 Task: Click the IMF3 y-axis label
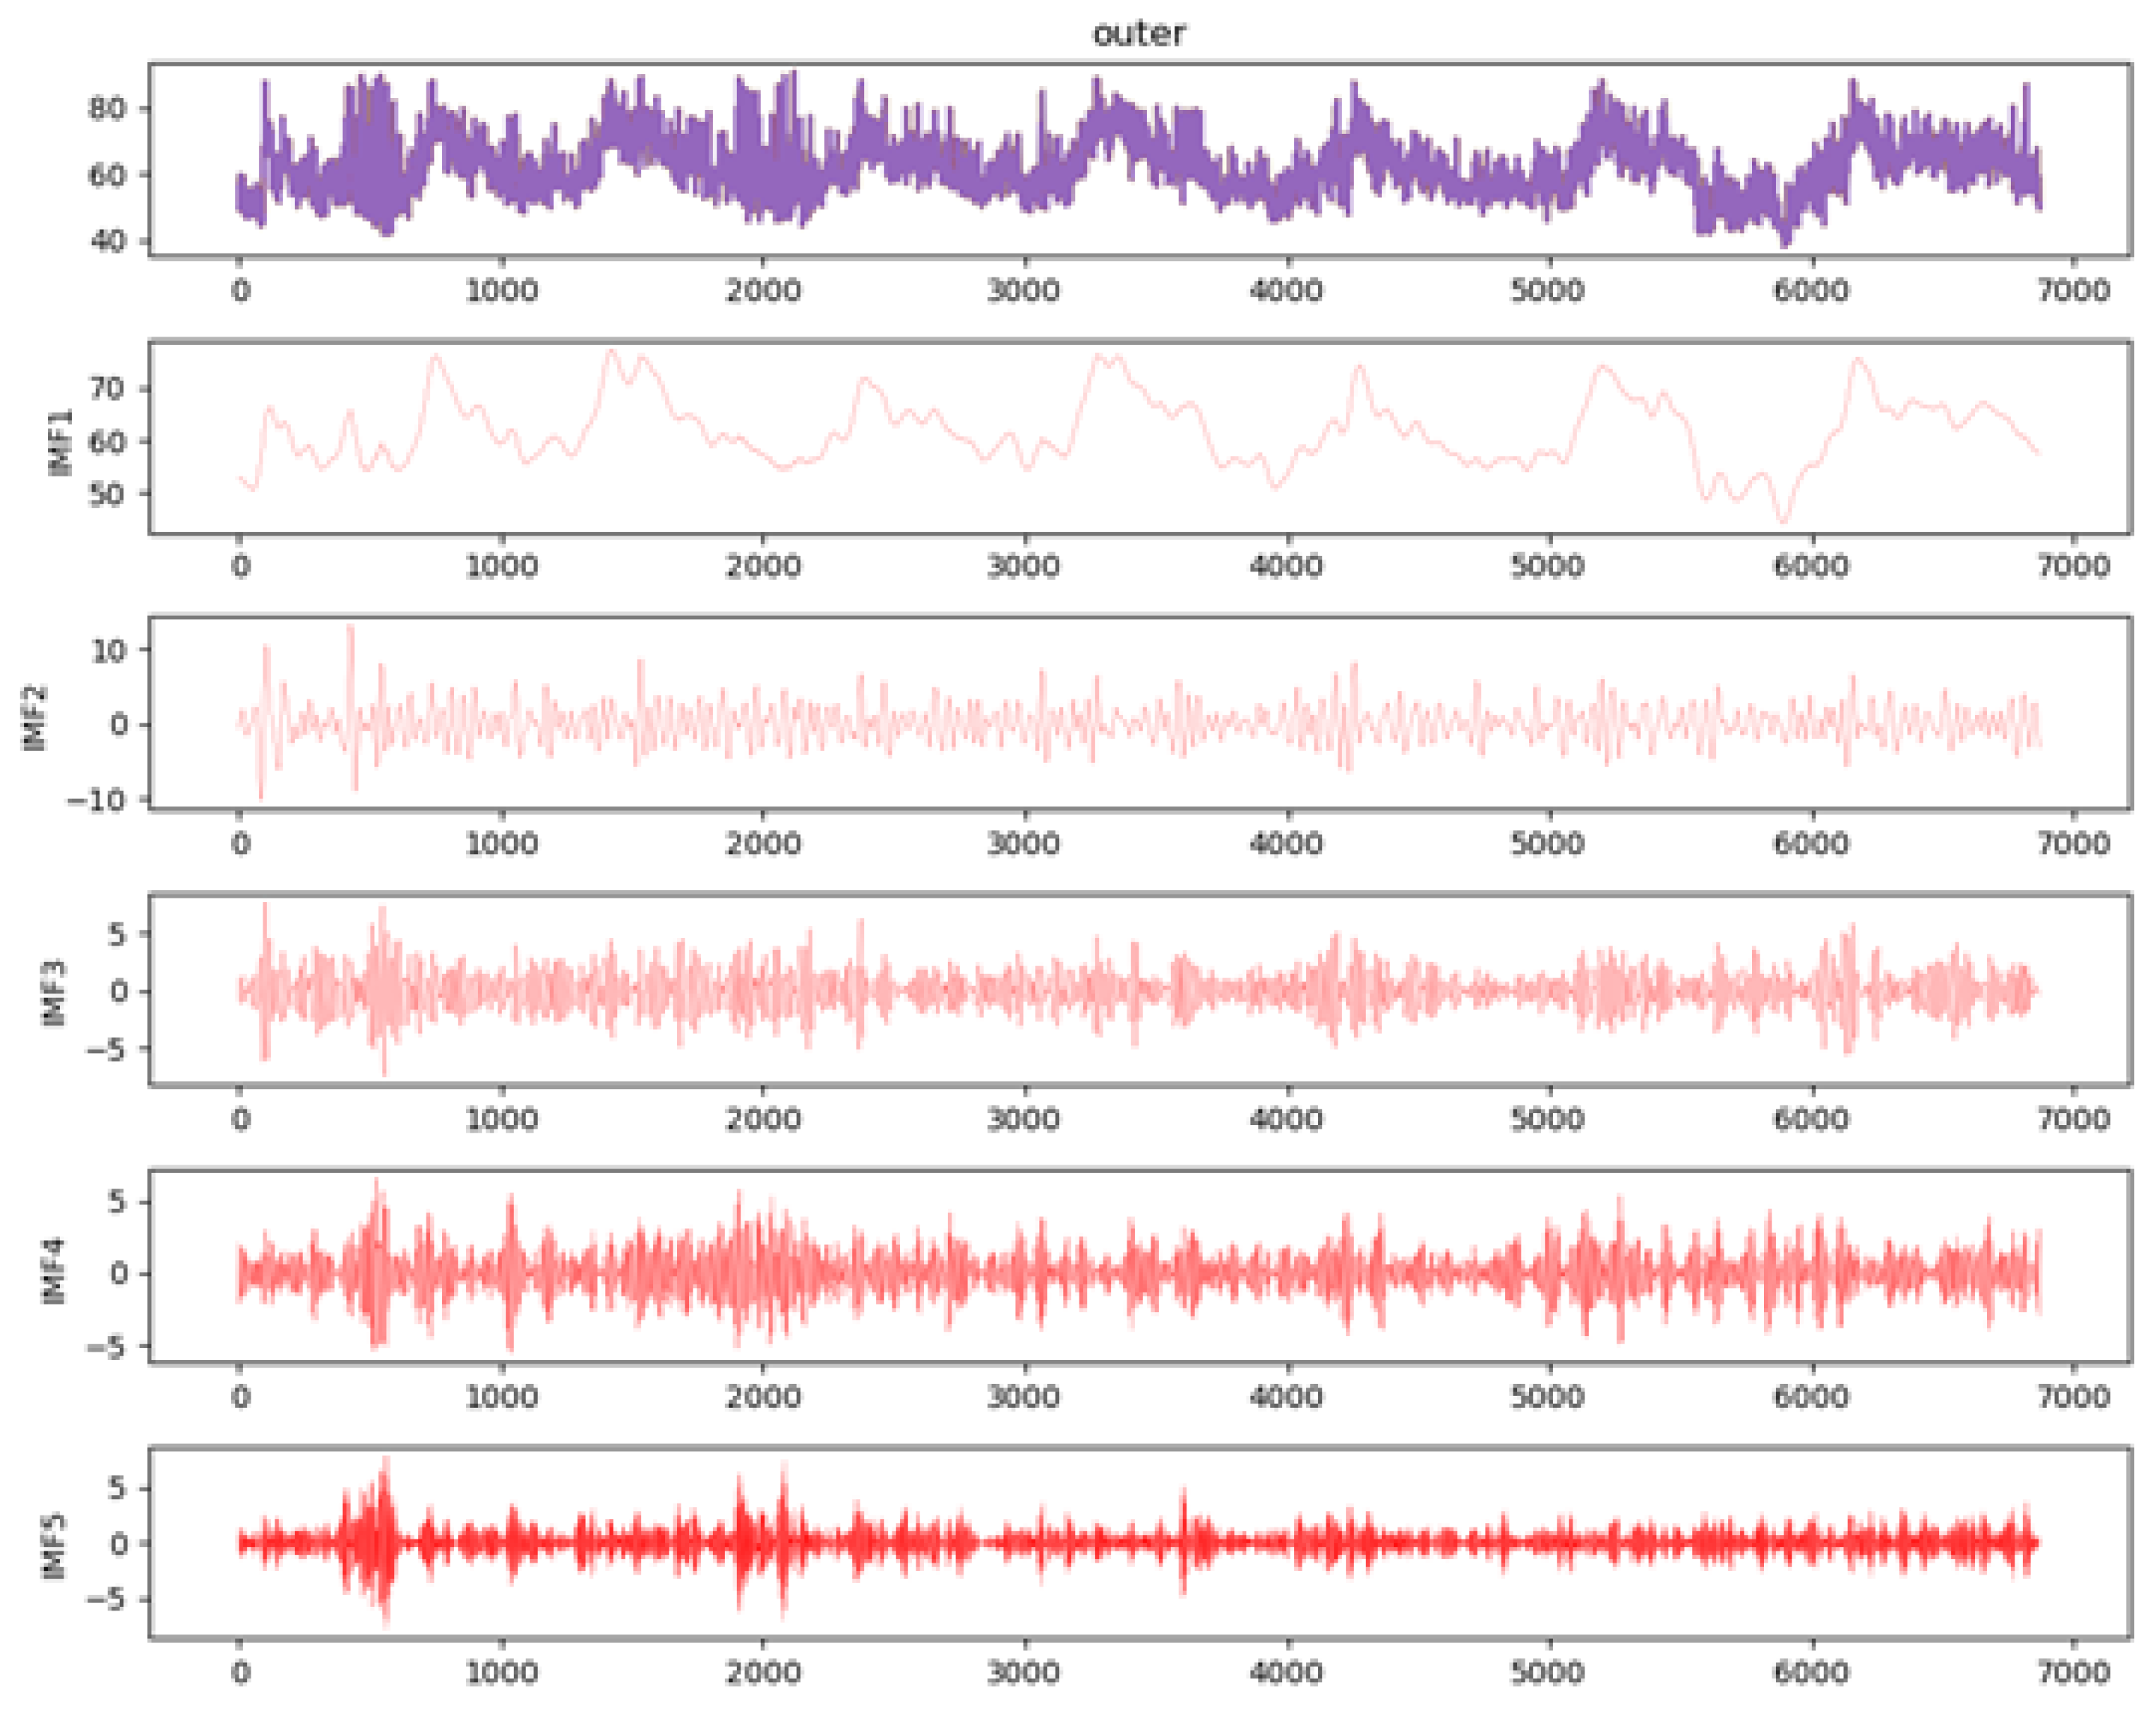(55, 992)
